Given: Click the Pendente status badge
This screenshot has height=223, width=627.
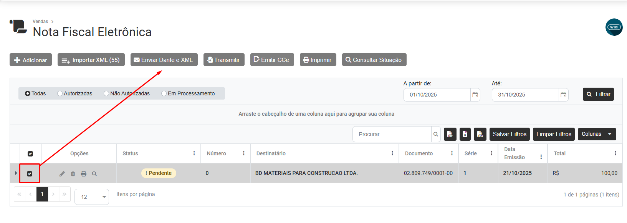Looking at the screenshot, I should tap(159, 173).
